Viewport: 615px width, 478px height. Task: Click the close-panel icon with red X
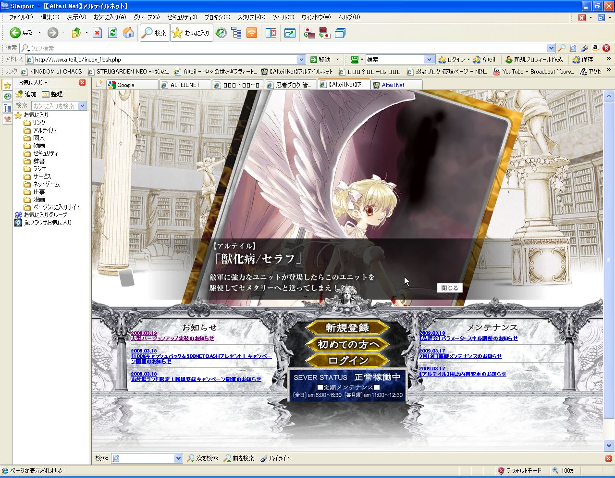point(271,33)
